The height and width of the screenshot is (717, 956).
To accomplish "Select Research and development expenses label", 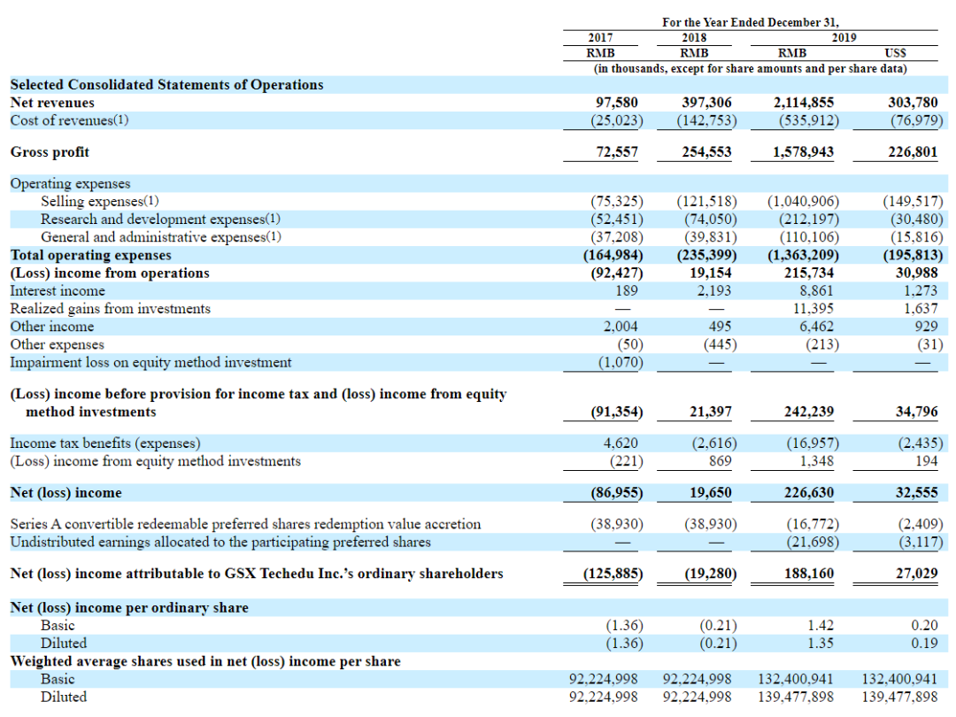I will (x=160, y=219).
